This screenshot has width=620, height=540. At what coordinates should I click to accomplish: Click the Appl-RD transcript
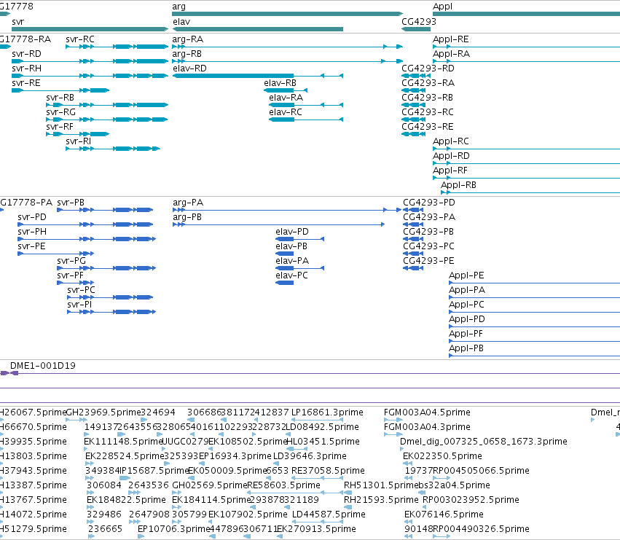tap(526, 163)
